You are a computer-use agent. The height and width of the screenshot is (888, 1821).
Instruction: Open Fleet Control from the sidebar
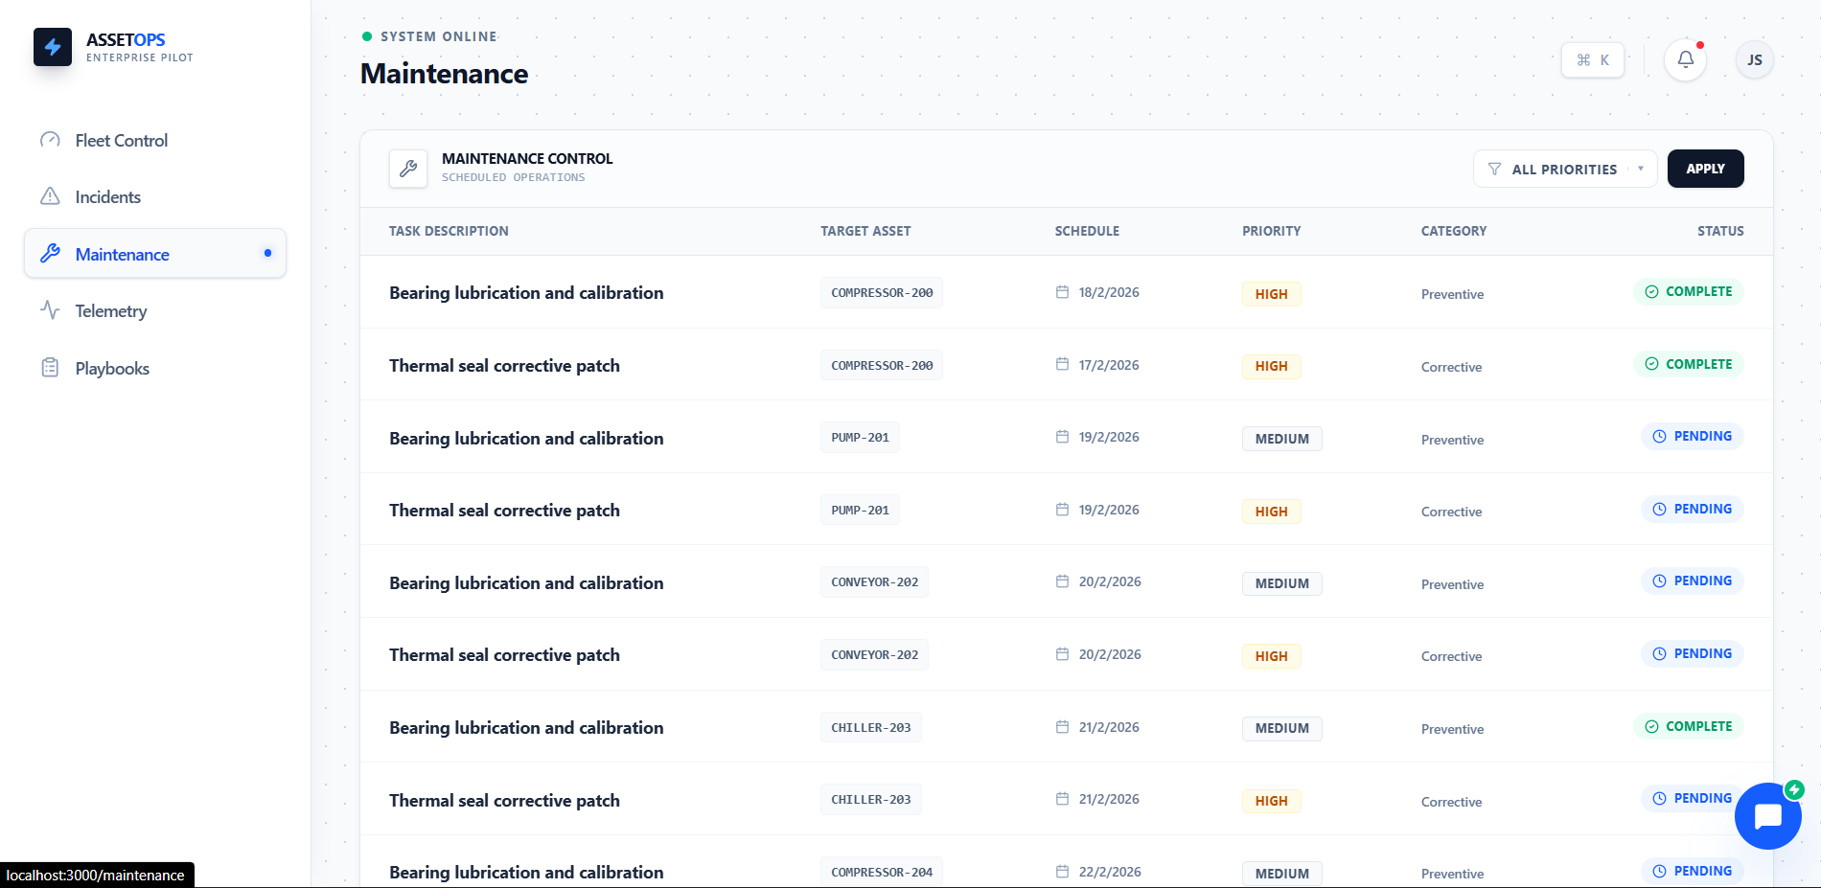tap(155, 141)
